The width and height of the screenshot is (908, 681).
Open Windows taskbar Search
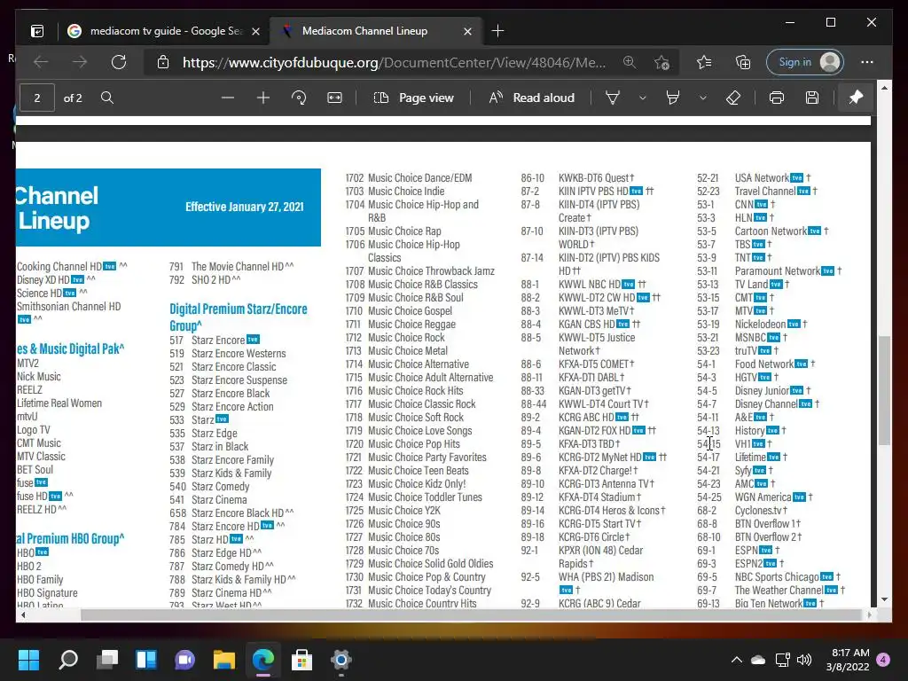tap(67, 660)
